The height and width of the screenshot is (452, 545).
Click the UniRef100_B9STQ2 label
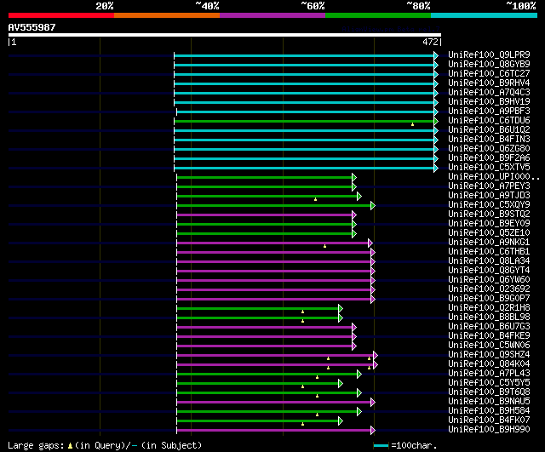pyautogui.click(x=489, y=215)
